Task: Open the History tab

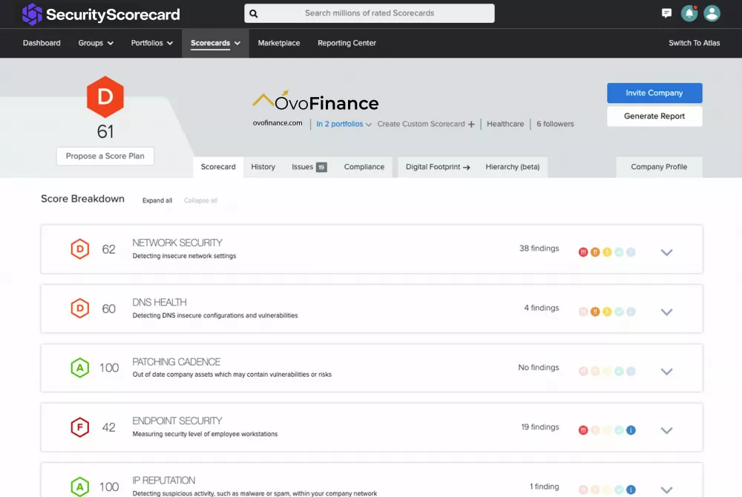Action: [x=263, y=167]
